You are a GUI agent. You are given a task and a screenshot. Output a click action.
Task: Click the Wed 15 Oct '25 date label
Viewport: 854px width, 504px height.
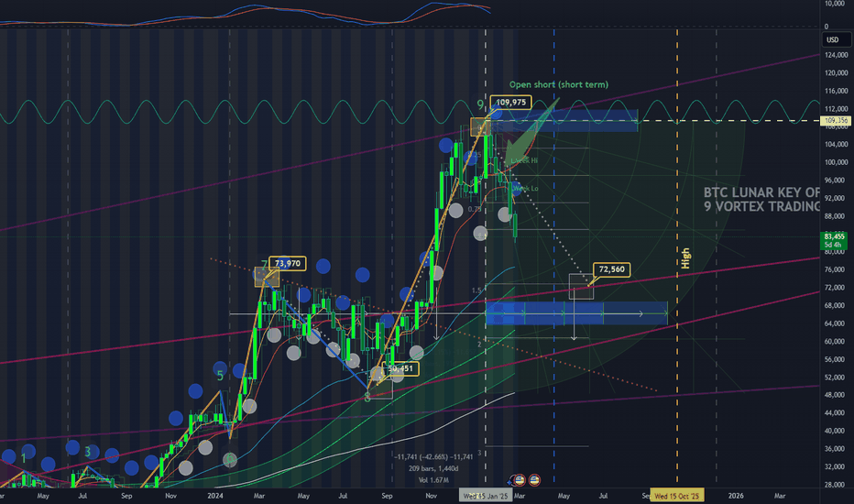(x=676, y=496)
